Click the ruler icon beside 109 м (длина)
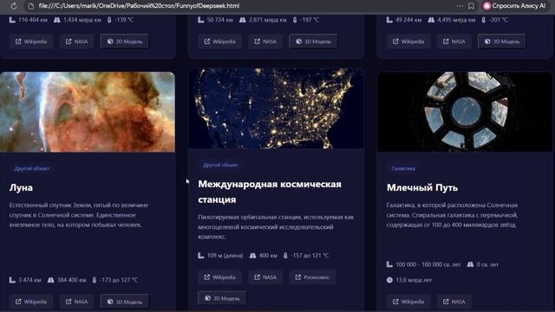The height and width of the screenshot is (312, 555). tap(201, 256)
